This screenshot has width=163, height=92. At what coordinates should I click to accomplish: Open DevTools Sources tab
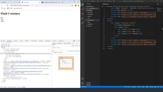21,41
